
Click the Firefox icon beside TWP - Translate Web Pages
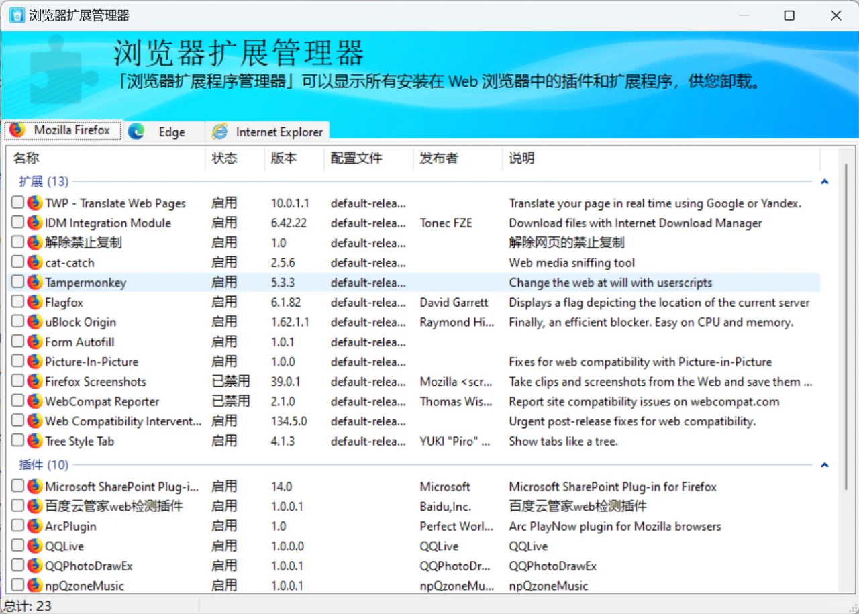(x=34, y=203)
